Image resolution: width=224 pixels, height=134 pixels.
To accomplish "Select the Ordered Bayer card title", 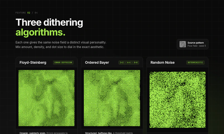I will 97,62.
